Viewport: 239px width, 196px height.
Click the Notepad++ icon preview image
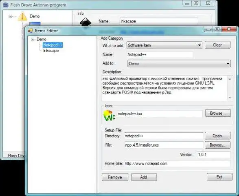click(109, 115)
